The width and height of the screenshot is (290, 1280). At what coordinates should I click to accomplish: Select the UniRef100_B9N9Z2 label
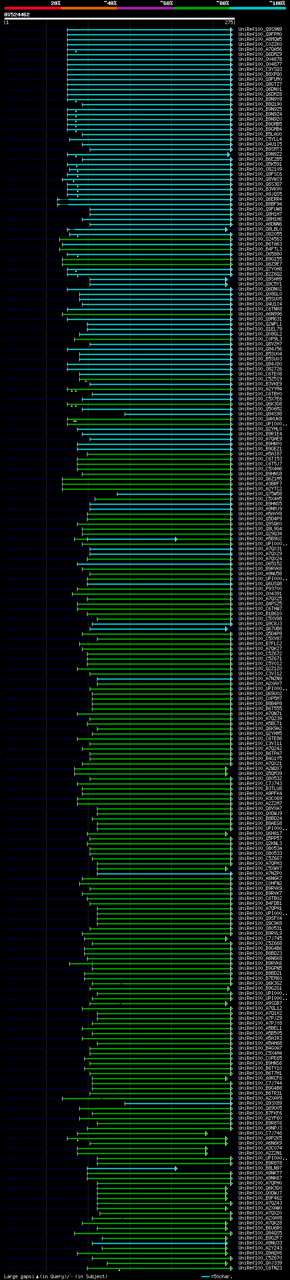(260, 154)
